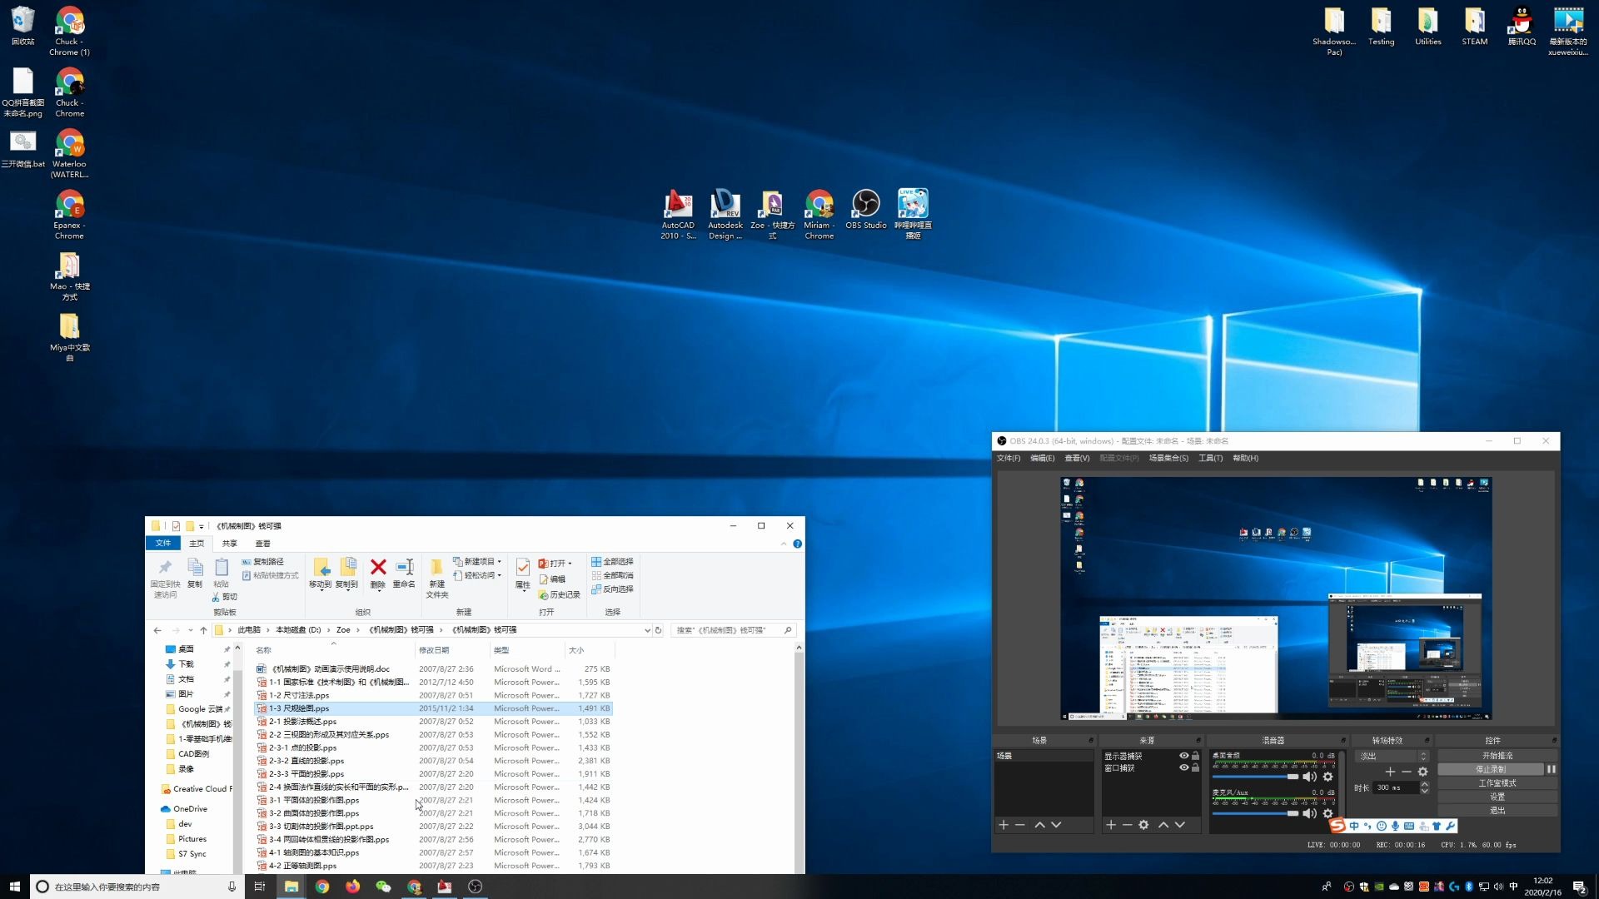Click the 停止录制 (Stop Recording) button
This screenshot has height=899, width=1599.
click(x=1490, y=769)
